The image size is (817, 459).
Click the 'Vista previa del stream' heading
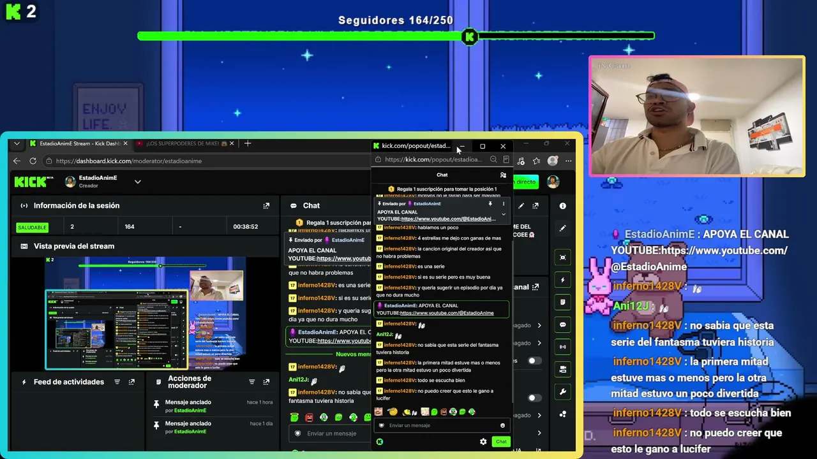pyautogui.click(x=74, y=246)
